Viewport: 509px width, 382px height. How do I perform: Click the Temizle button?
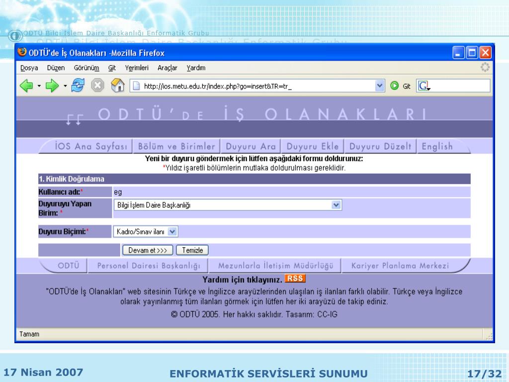click(192, 250)
